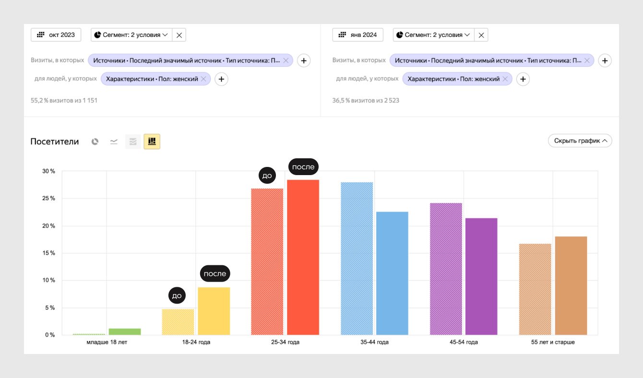This screenshot has width=643, height=378.
Task: Remove the left segment with X icon
Action: pos(179,35)
